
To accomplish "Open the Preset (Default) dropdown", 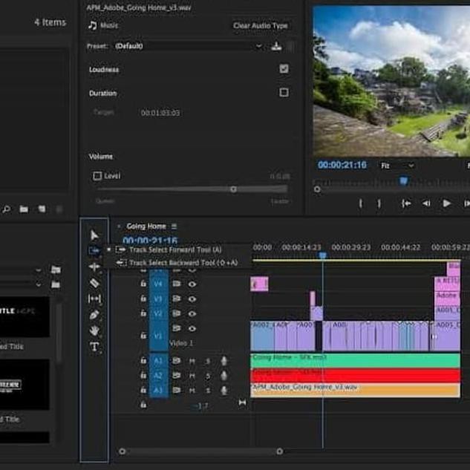I will click(x=187, y=46).
